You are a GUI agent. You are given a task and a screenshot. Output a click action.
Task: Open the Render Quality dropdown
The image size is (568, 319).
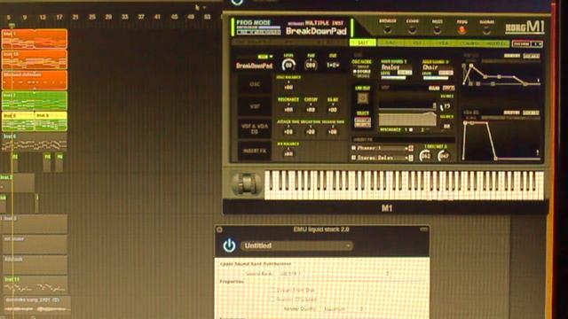click(x=343, y=309)
